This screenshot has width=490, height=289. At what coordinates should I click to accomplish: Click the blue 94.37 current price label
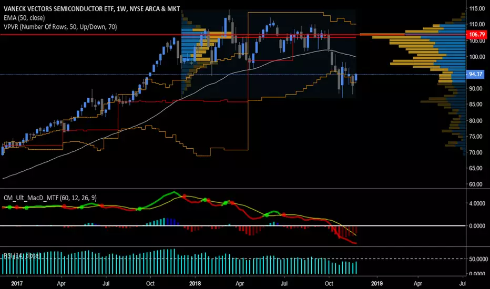click(x=475, y=74)
